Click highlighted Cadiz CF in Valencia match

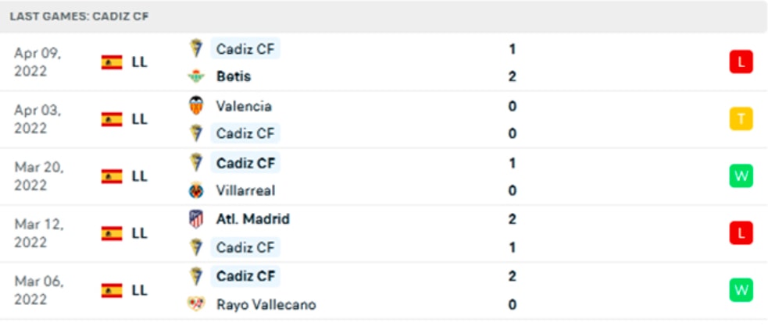[245, 133]
